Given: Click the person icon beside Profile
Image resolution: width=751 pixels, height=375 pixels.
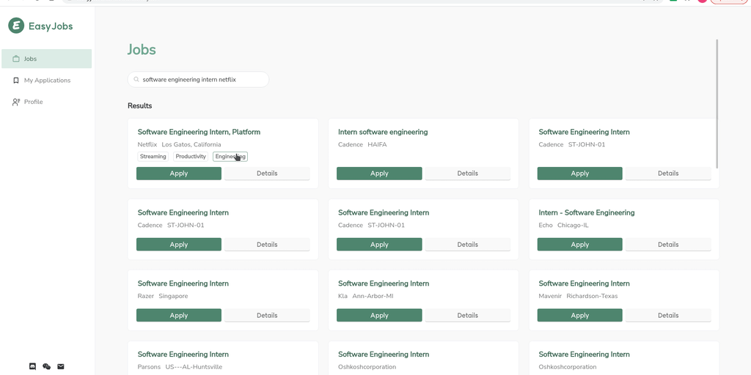Looking at the screenshot, I should (x=16, y=102).
